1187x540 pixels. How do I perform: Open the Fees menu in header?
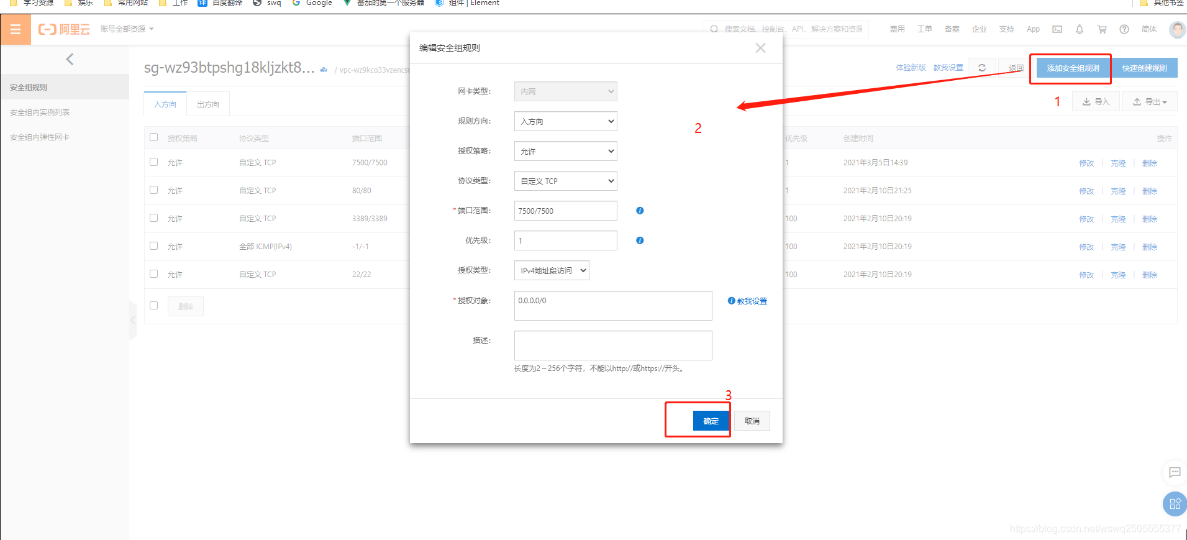(x=897, y=29)
